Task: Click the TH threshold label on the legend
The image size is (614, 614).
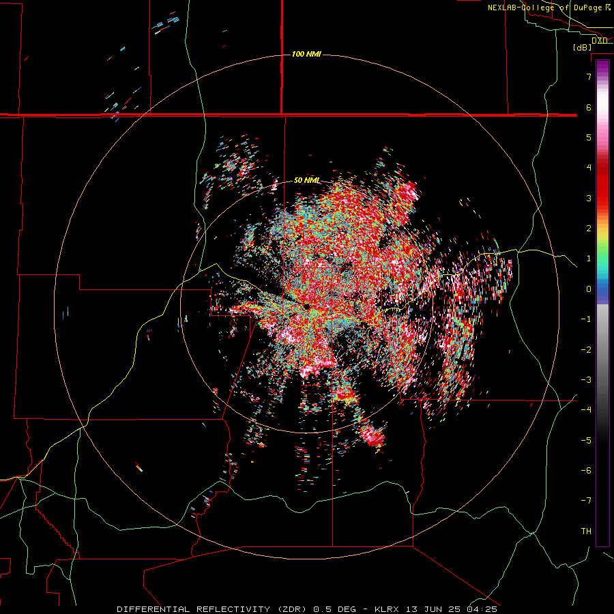Action: pyautogui.click(x=586, y=531)
